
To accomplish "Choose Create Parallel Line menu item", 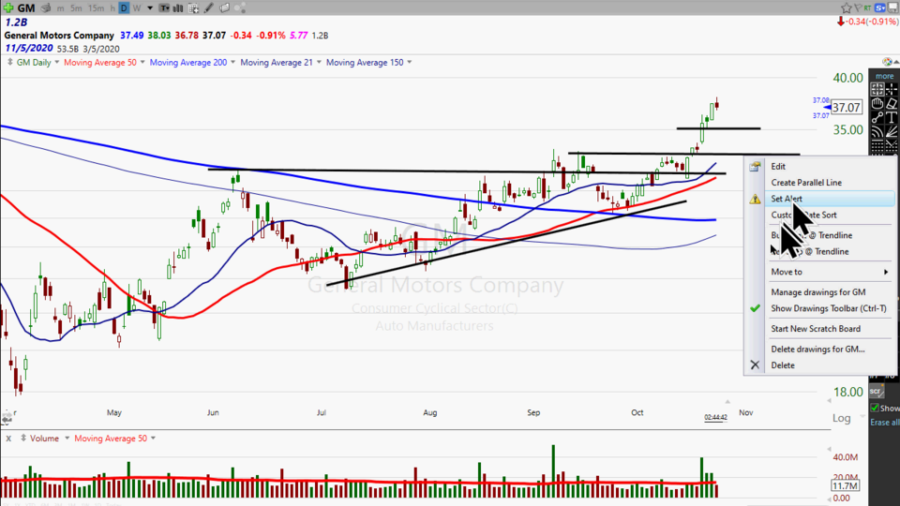I will tap(828, 182).
